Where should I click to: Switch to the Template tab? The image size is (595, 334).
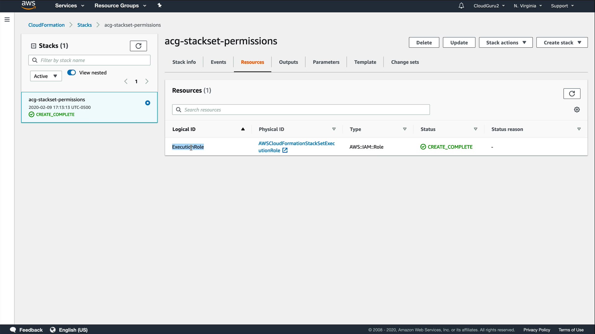(x=365, y=62)
